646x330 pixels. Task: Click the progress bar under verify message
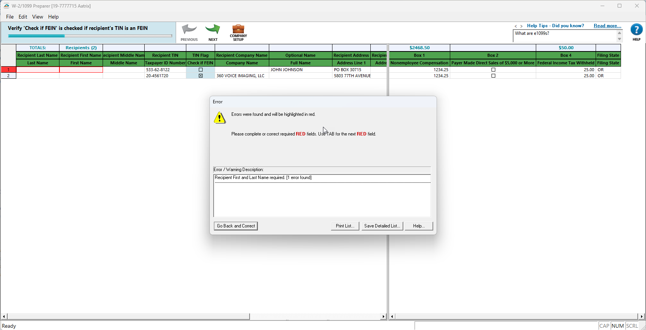point(90,36)
